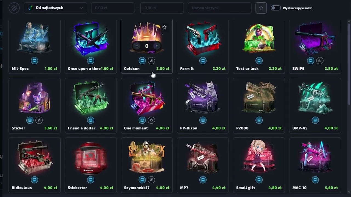
Task: Click striped coin icon under One moment
Action: [x=151, y=120]
